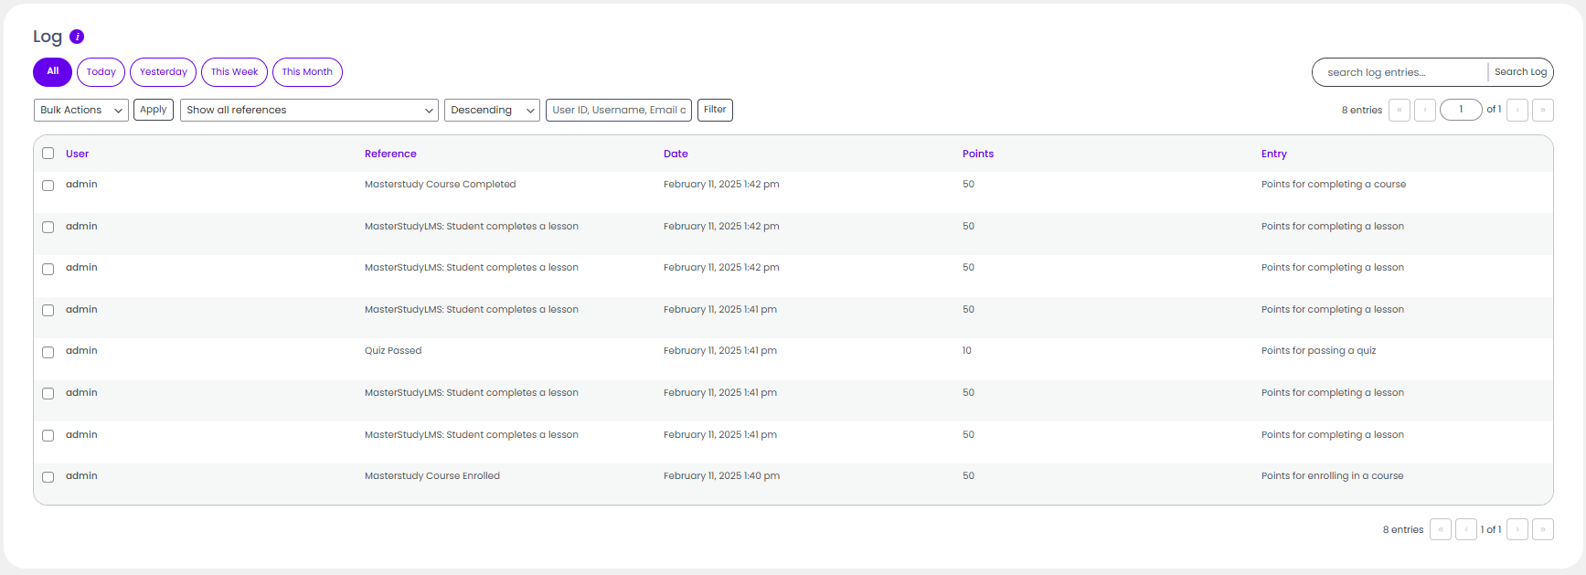Go to last page in top pagination

click(x=1543, y=111)
